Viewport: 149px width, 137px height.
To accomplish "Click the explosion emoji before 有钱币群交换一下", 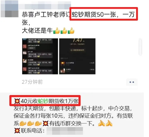I will 46,123.
